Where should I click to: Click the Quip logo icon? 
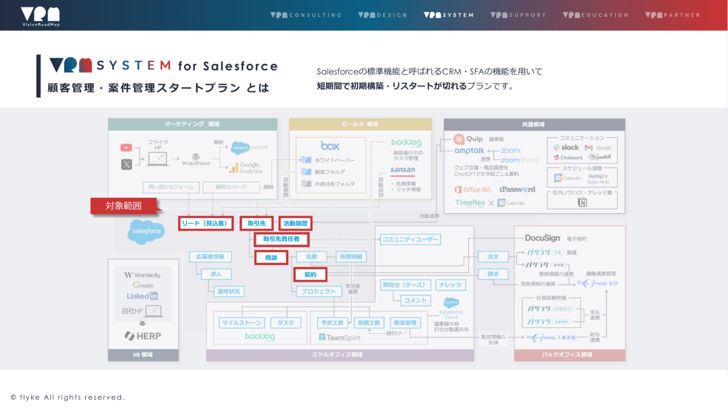[459, 139]
